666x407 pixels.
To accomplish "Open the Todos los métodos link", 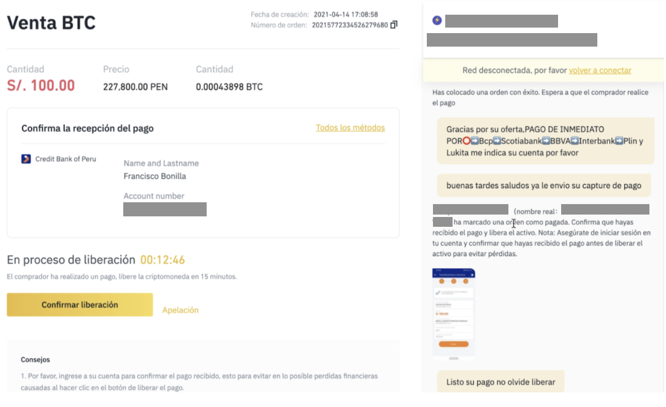I will [x=350, y=127].
